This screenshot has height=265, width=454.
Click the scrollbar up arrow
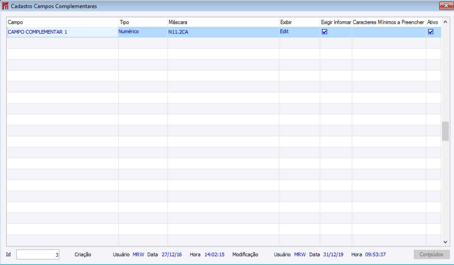pyautogui.click(x=445, y=22)
